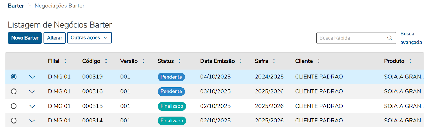
Task: Click the Novo Barter button
Action: 25,38
